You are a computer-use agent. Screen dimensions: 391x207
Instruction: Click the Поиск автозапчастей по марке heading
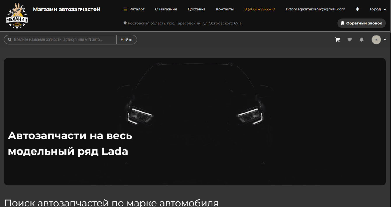pyautogui.click(x=111, y=203)
